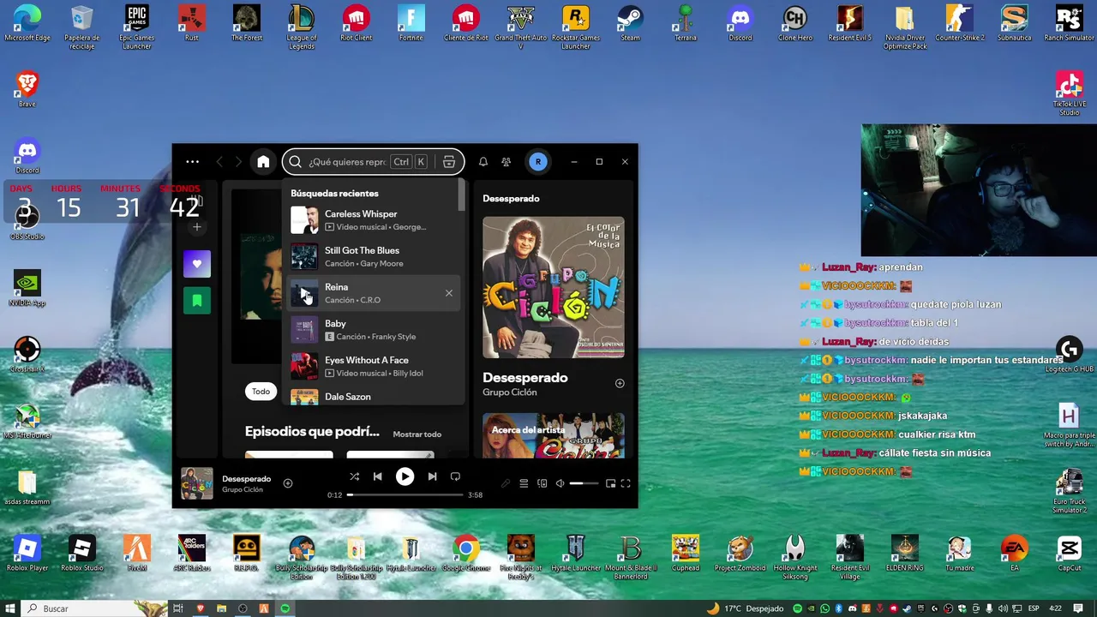Open Windows Start menu
This screenshot has width=1097, height=617.
click(x=10, y=608)
